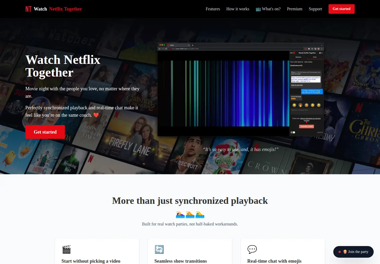Screen dimensions: 380x264
Task: Select Premium in the top navigation
Action: tap(294, 9)
